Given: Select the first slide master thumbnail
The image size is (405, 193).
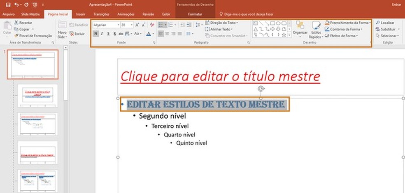Looking at the screenshot, I should 33,64.
